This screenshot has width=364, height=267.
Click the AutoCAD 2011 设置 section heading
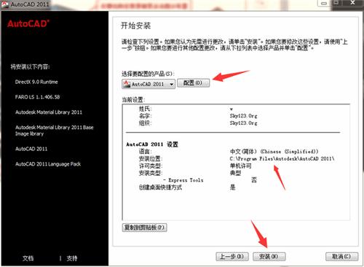coord(152,144)
